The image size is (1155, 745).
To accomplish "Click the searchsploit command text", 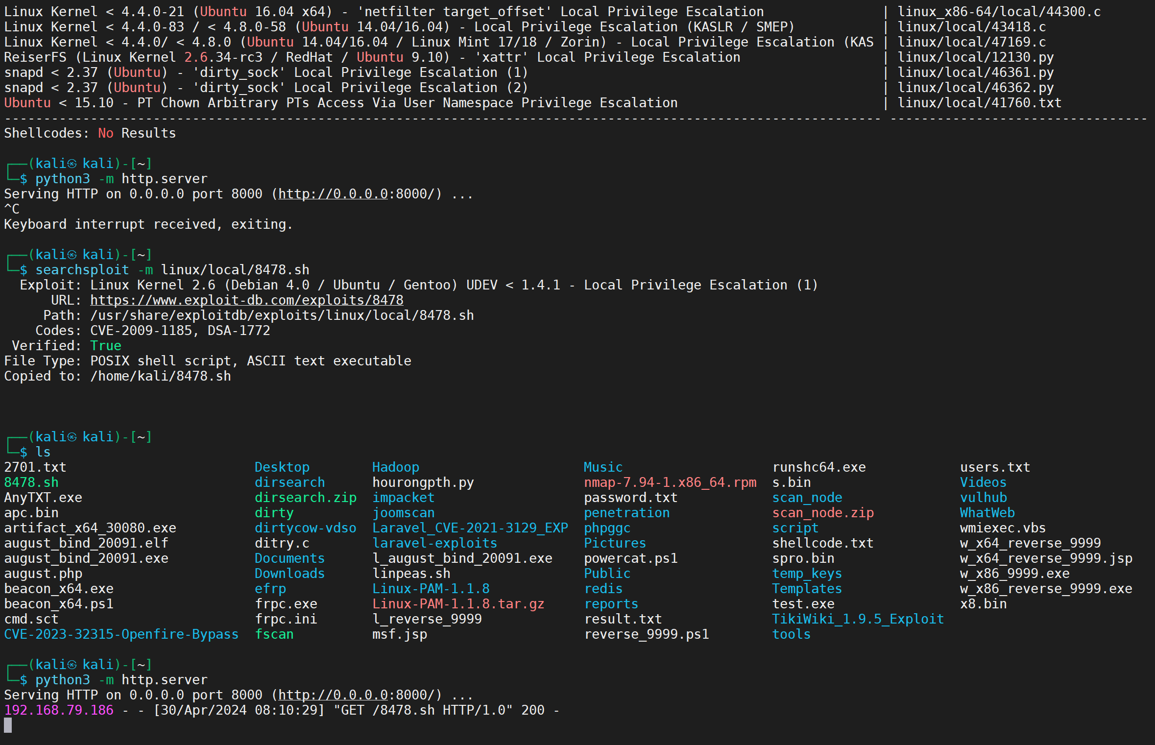I will pyautogui.click(x=82, y=270).
